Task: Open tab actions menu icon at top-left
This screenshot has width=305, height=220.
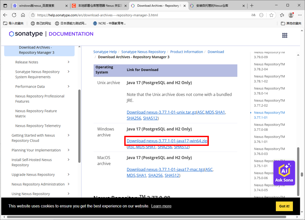Action: point(5,6)
